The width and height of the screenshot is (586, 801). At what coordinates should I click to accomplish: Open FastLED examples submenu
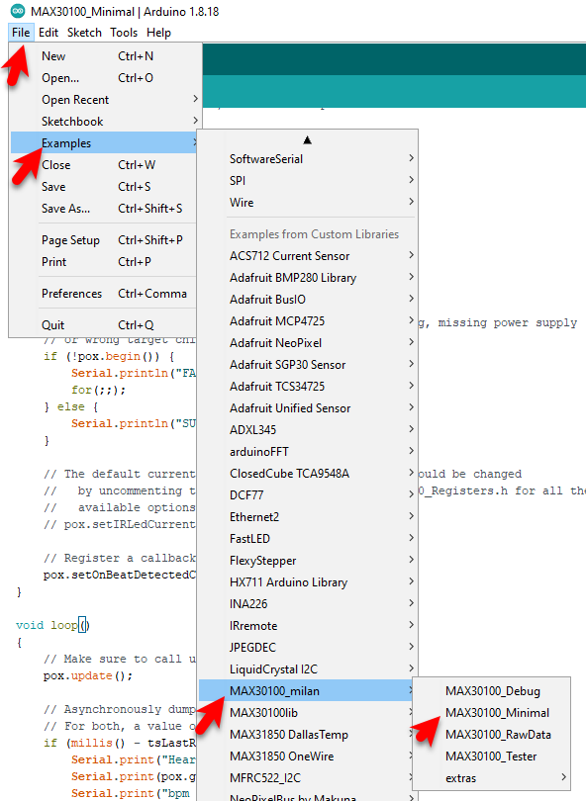click(307, 539)
